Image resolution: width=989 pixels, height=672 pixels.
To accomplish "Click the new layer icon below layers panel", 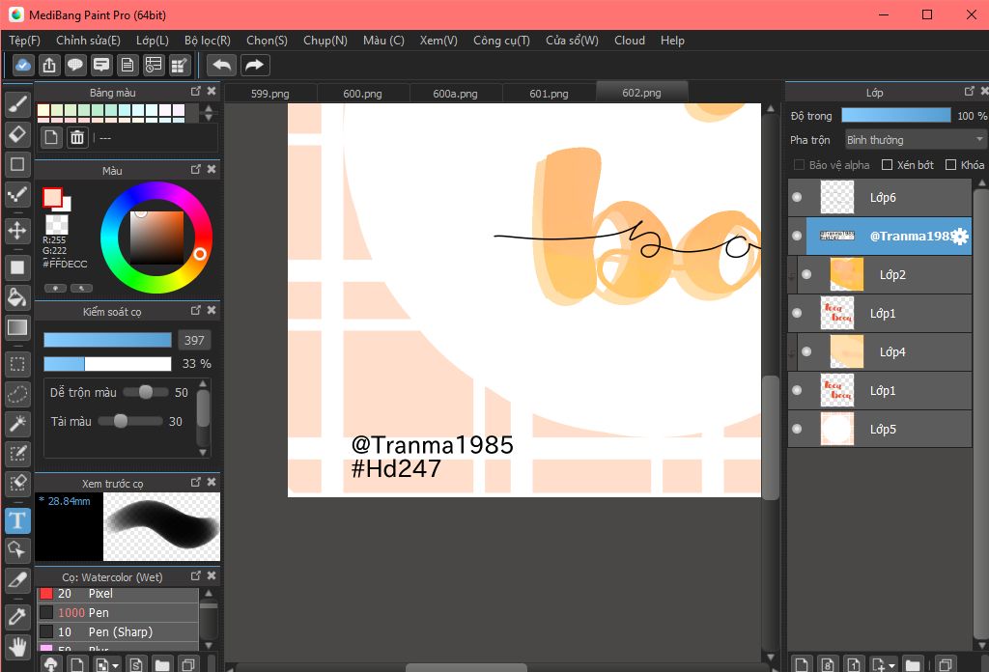I will pyautogui.click(x=801, y=664).
